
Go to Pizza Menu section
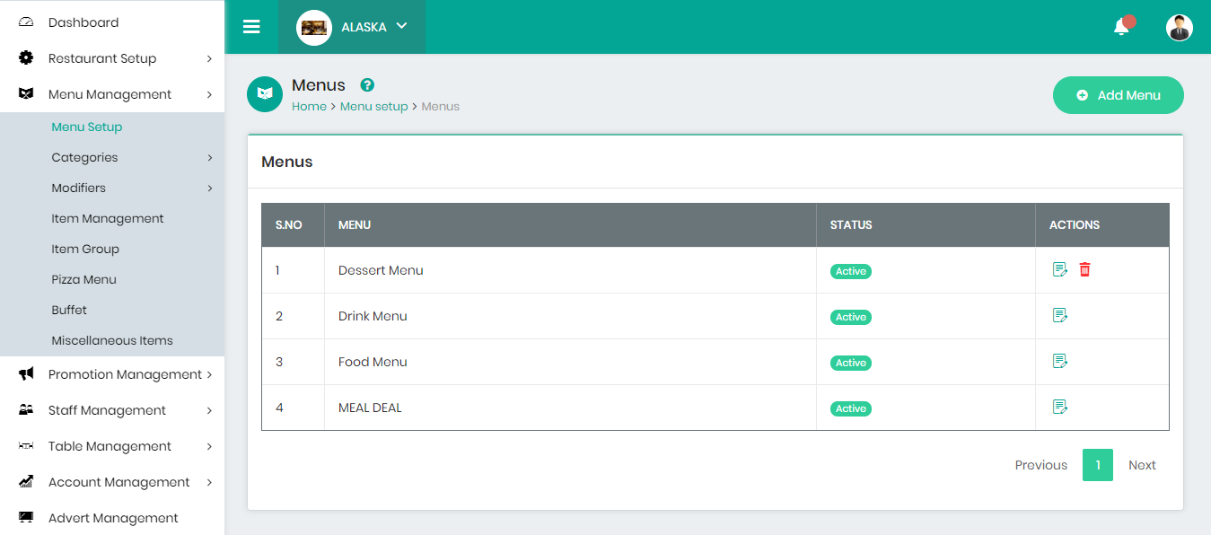(84, 279)
